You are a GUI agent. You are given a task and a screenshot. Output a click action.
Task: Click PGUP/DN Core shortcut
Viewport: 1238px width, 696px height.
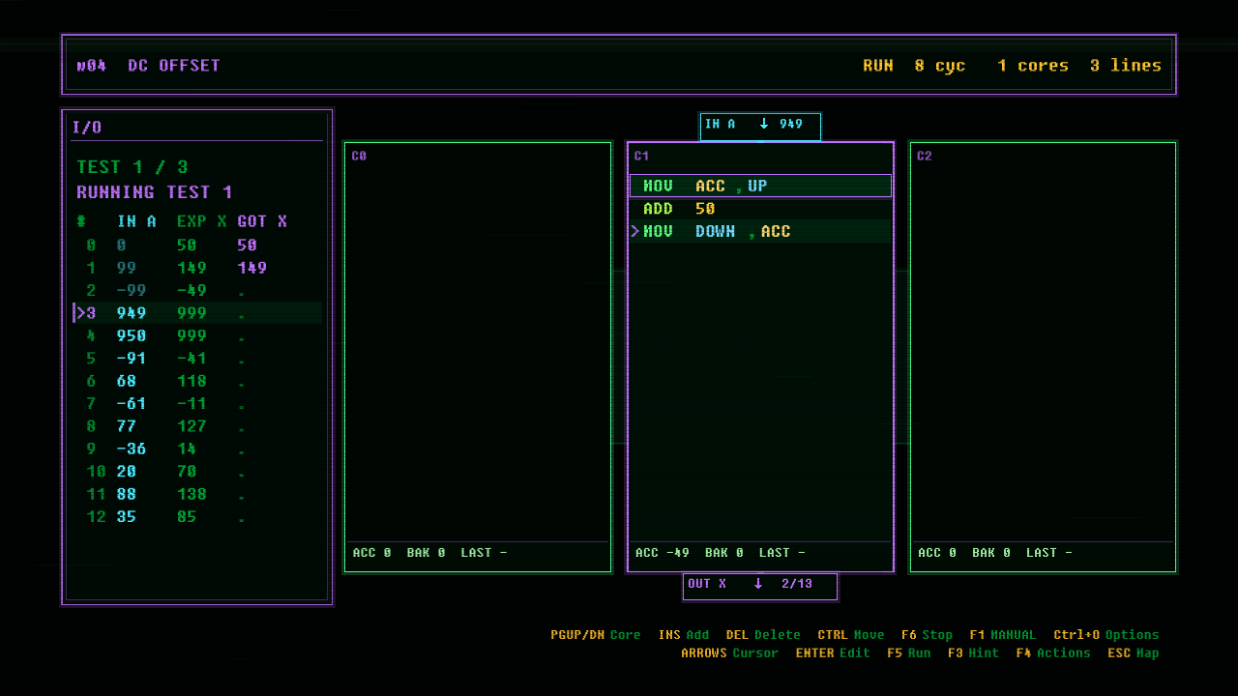coord(596,635)
